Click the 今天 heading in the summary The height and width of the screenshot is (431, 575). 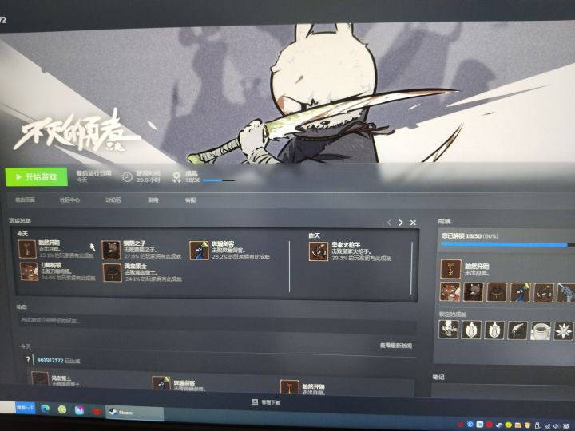[x=22, y=234]
